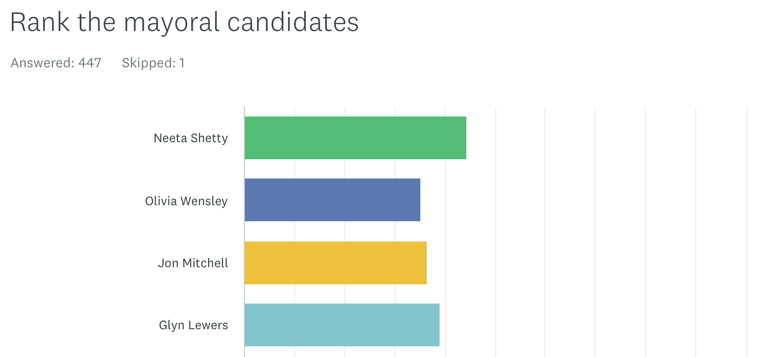Viewport: 769px width, 357px height.
Task: Click the surname "Wensley" in label
Action: [x=204, y=201]
